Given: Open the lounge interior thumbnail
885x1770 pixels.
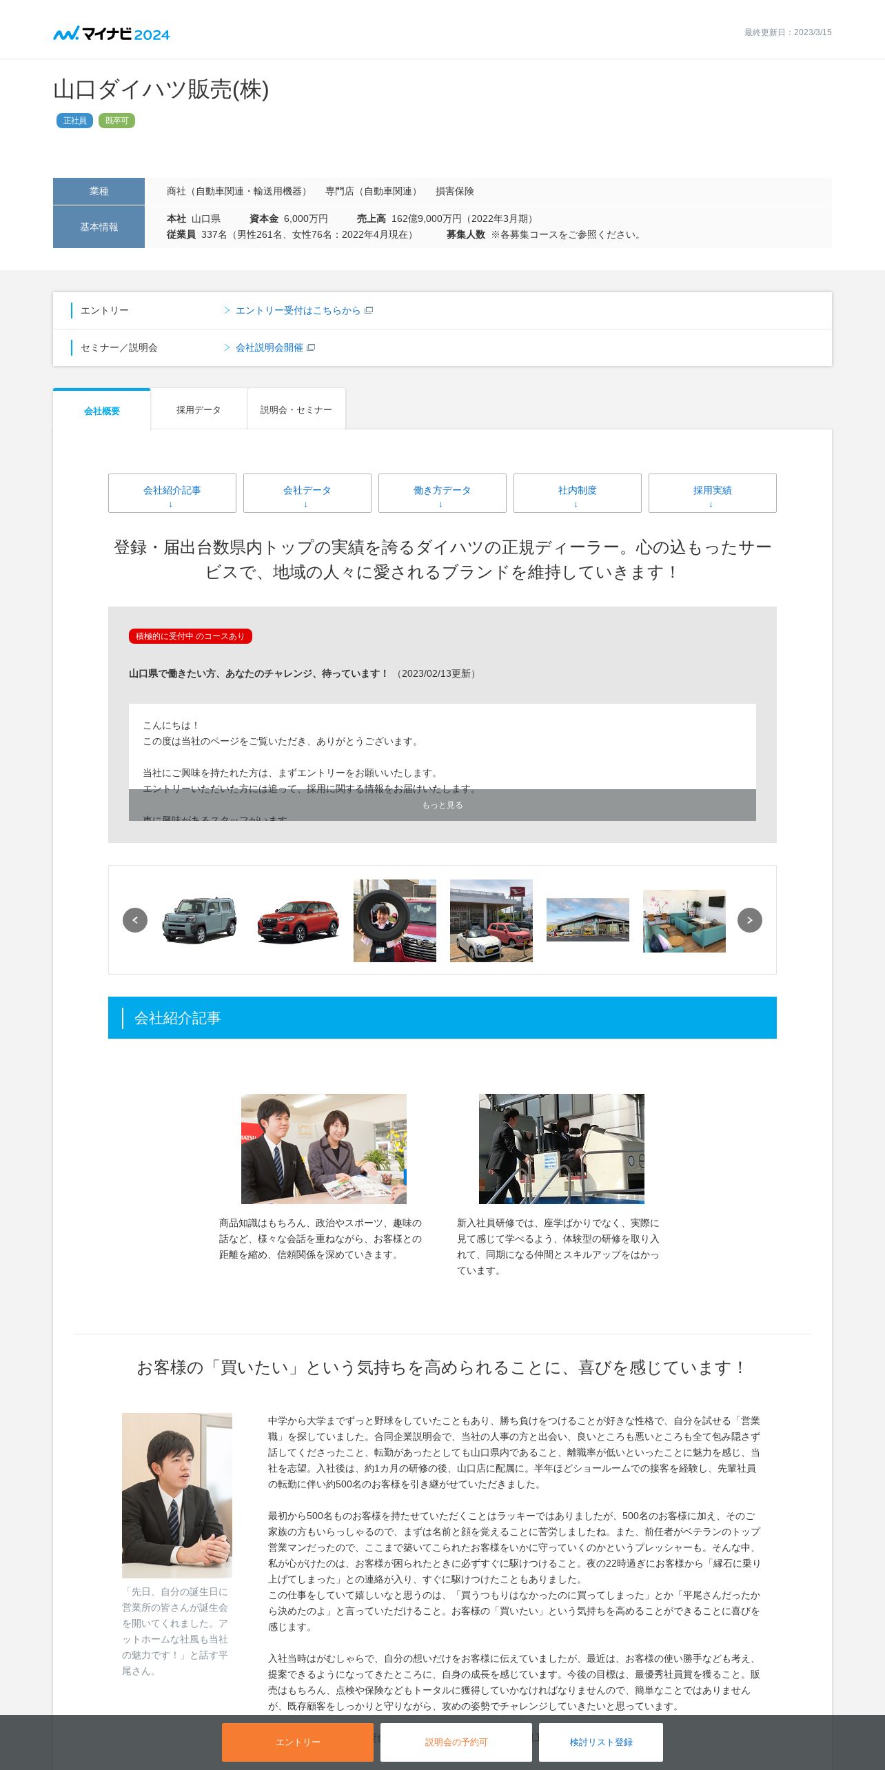Looking at the screenshot, I should point(684,921).
